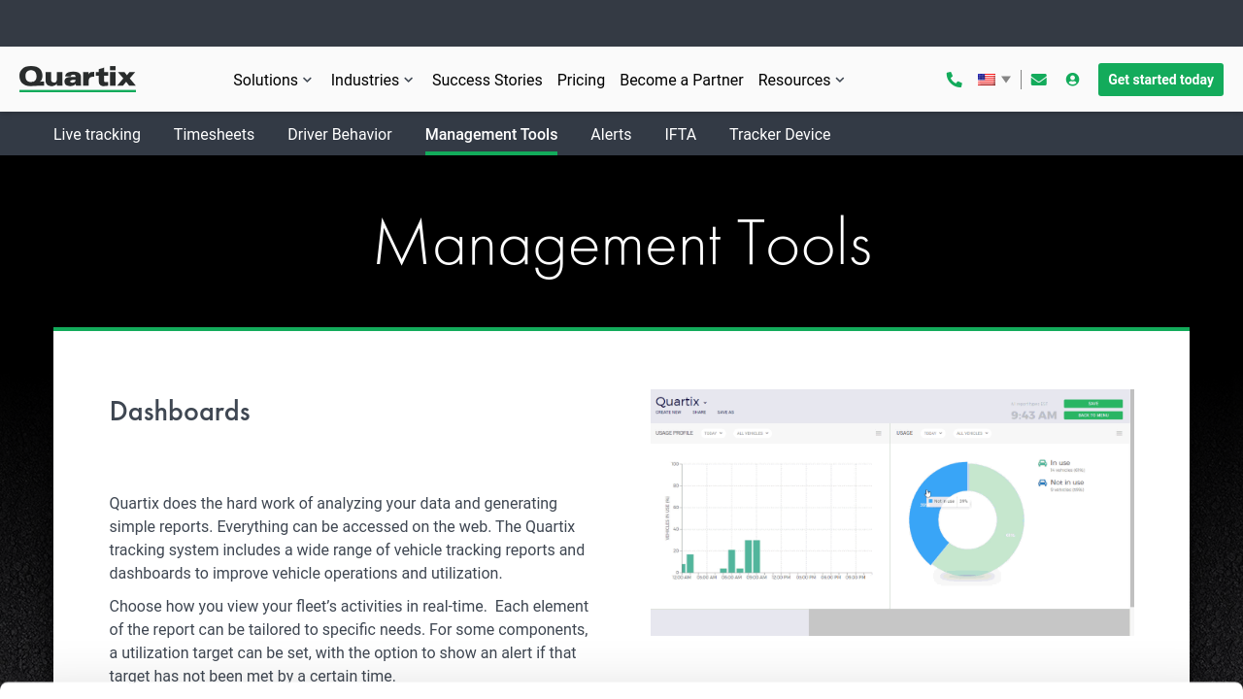The height and width of the screenshot is (699, 1243).
Task: Open the user account icon
Action: pyautogui.click(x=1072, y=80)
